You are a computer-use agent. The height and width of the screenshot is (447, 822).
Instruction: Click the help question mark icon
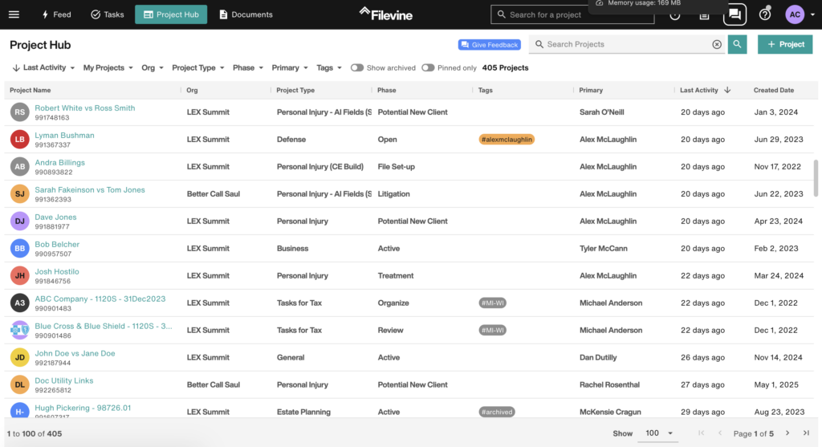click(764, 14)
